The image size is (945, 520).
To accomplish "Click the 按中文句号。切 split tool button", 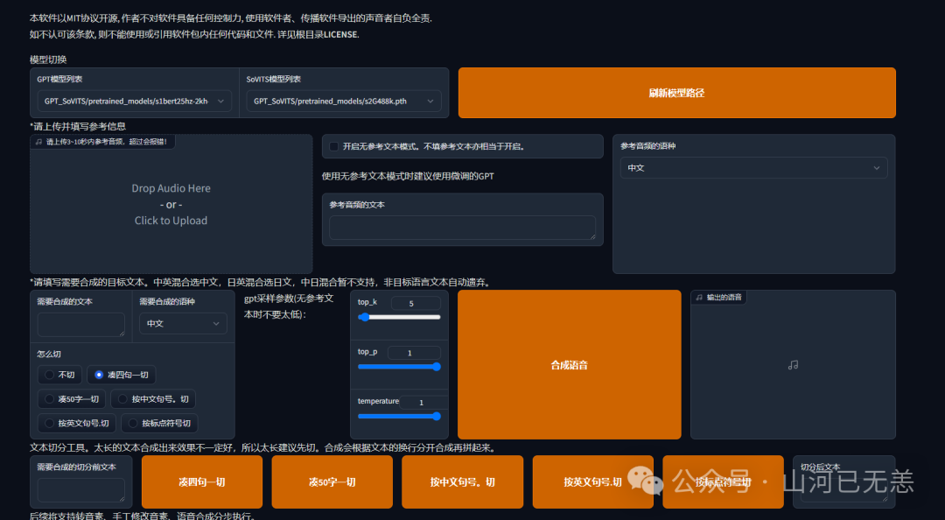I will (462, 481).
